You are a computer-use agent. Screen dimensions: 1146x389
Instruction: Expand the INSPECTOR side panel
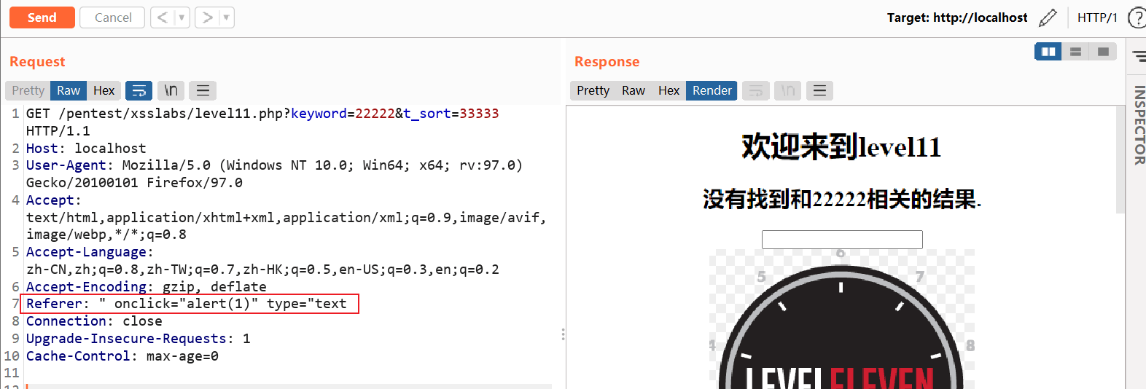point(1138,125)
